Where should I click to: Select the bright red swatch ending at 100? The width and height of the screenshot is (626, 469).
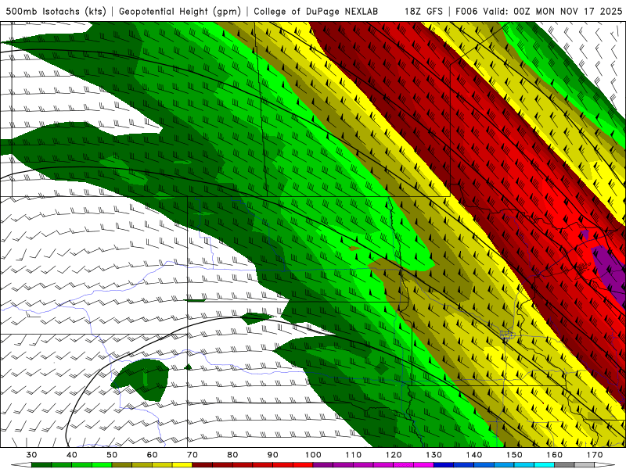pyautogui.click(x=303, y=465)
